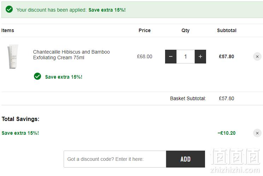Open the Chantecaille Hibiscus and Bamboo product link

(71, 55)
